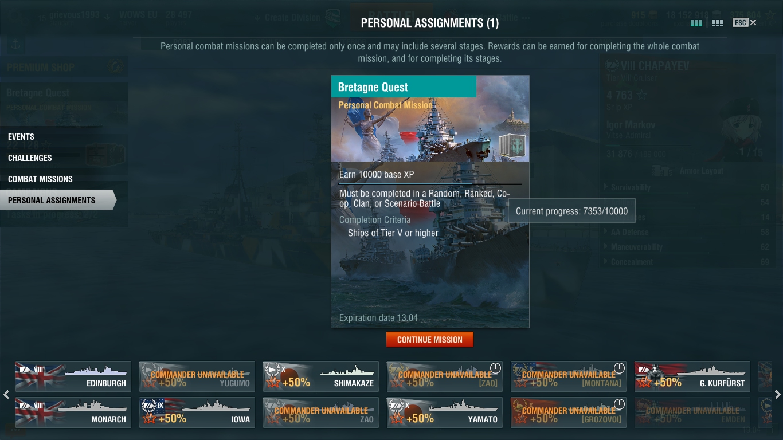Click the clock icon on Zao rental ship
This screenshot has width=783, height=440.
pyautogui.click(x=495, y=367)
